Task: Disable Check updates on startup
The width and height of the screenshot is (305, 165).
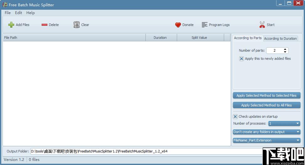Action: (235, 116)
